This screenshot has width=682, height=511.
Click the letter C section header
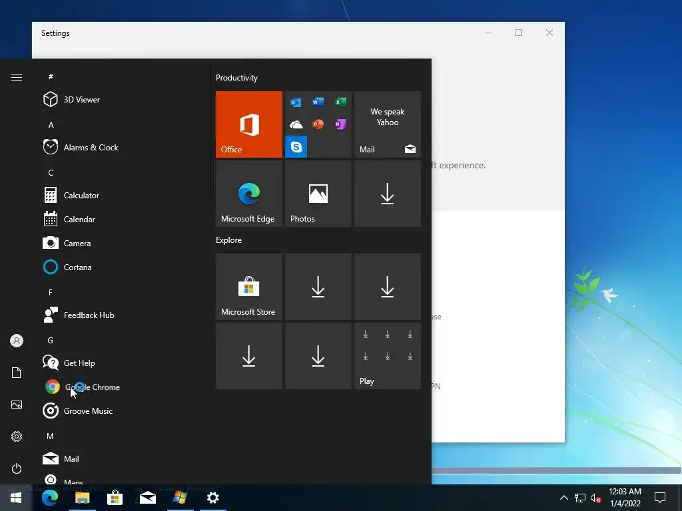point(51,173)
